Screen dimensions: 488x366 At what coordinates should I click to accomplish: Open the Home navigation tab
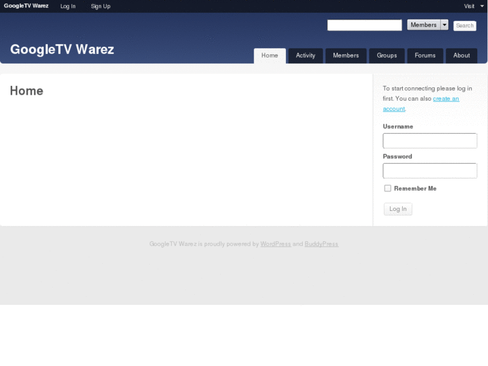[x=270, y=56]
